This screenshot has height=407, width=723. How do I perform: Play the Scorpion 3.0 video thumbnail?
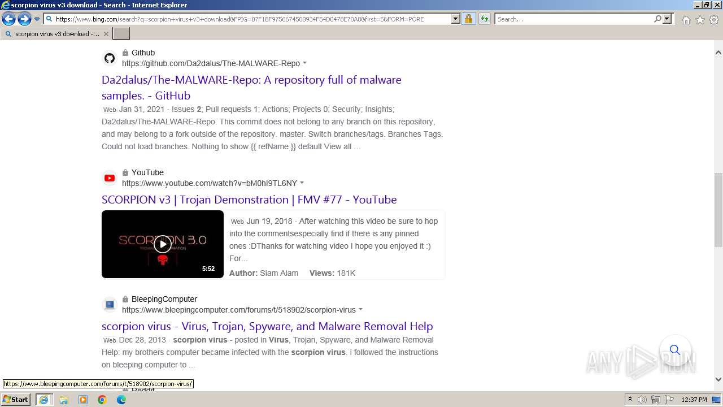point(163,244)
